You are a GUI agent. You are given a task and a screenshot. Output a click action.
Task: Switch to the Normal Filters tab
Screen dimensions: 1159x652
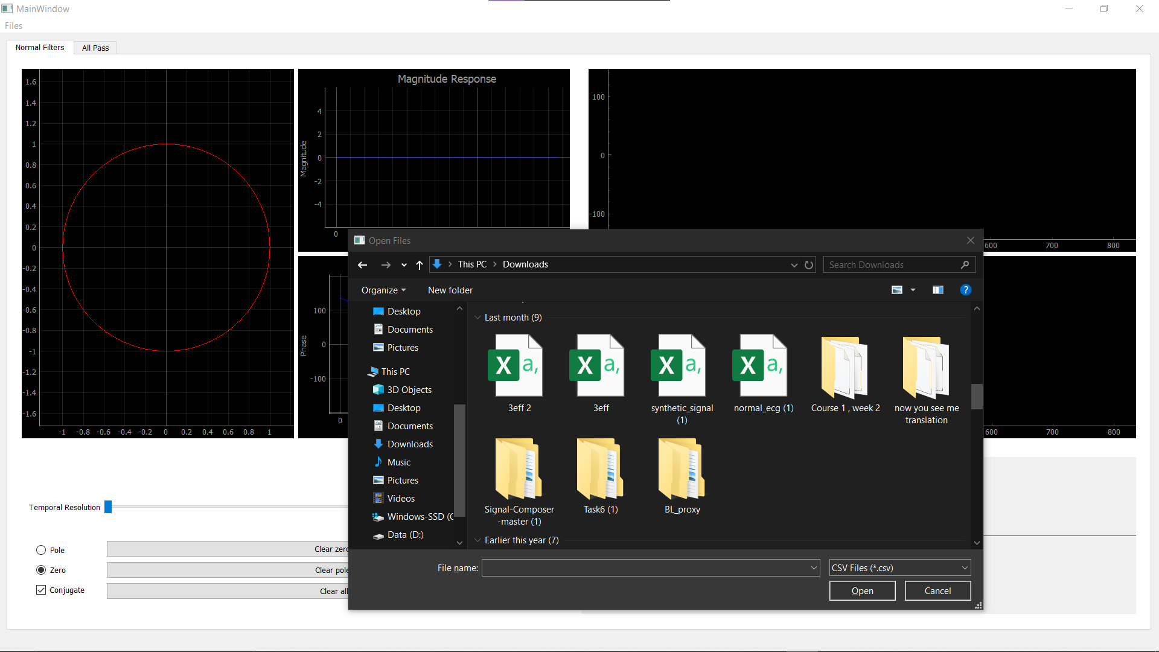[x=40, y=48]
